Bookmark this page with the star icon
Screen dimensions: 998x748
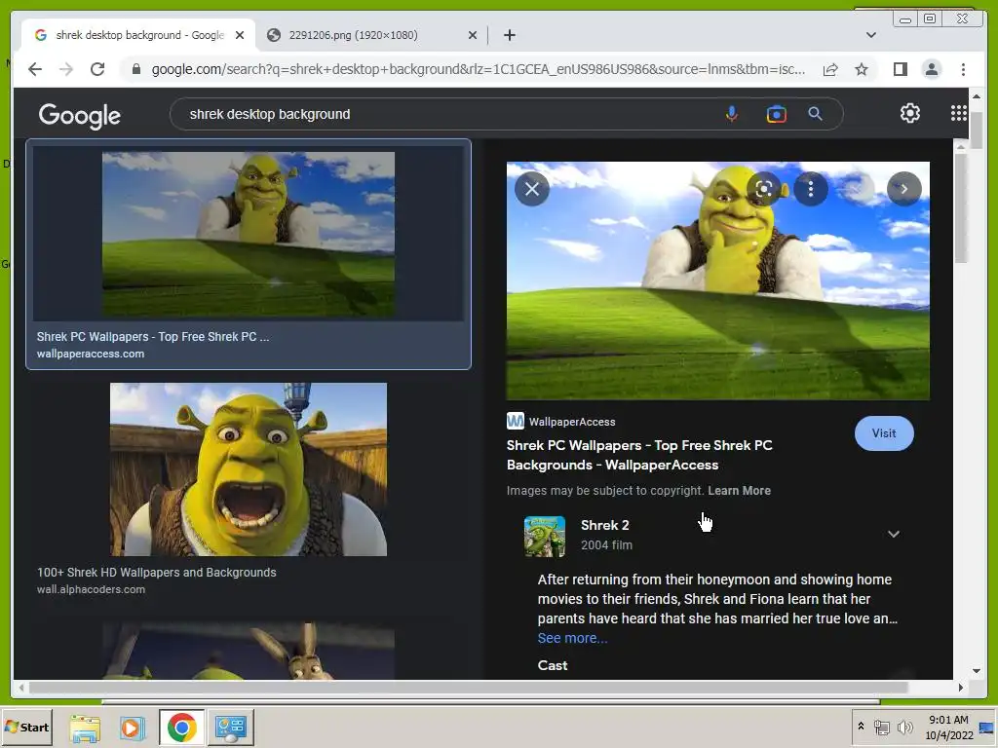point(862,69)
